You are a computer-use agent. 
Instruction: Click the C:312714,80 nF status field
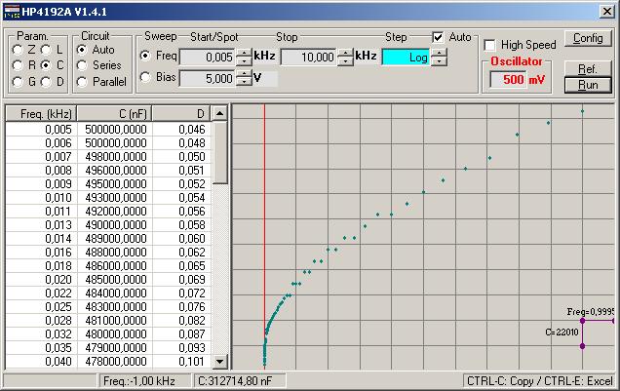(x=239, y=381)
